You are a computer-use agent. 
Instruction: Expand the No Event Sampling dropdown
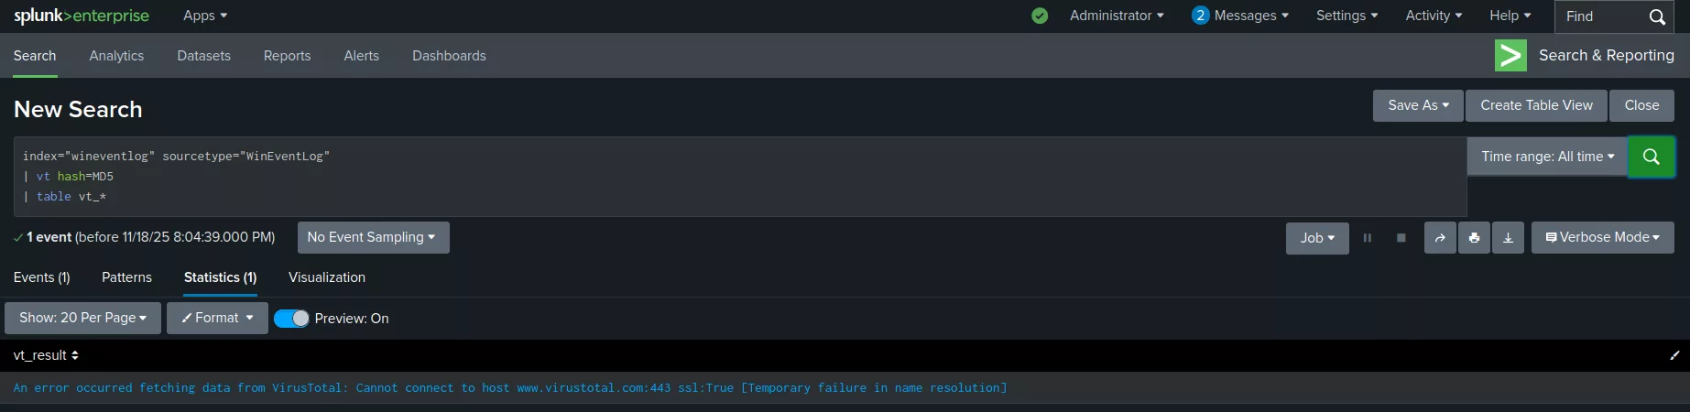(373, 237)
